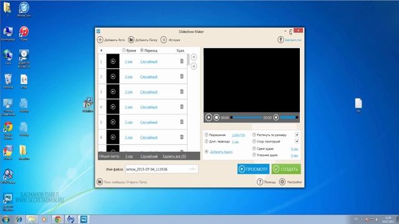This screenshot has width=399, height=224.
Task: Select slide 1 thumbnail
Action: click(113, 61)
